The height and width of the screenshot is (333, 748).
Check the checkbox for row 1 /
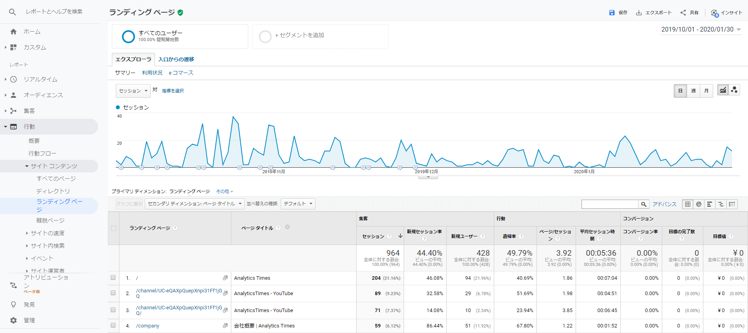(x=113, y=278)
